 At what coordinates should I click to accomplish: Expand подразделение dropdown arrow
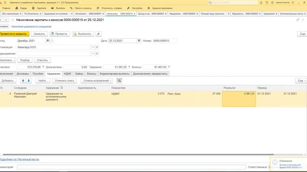[x=93, y=54]
